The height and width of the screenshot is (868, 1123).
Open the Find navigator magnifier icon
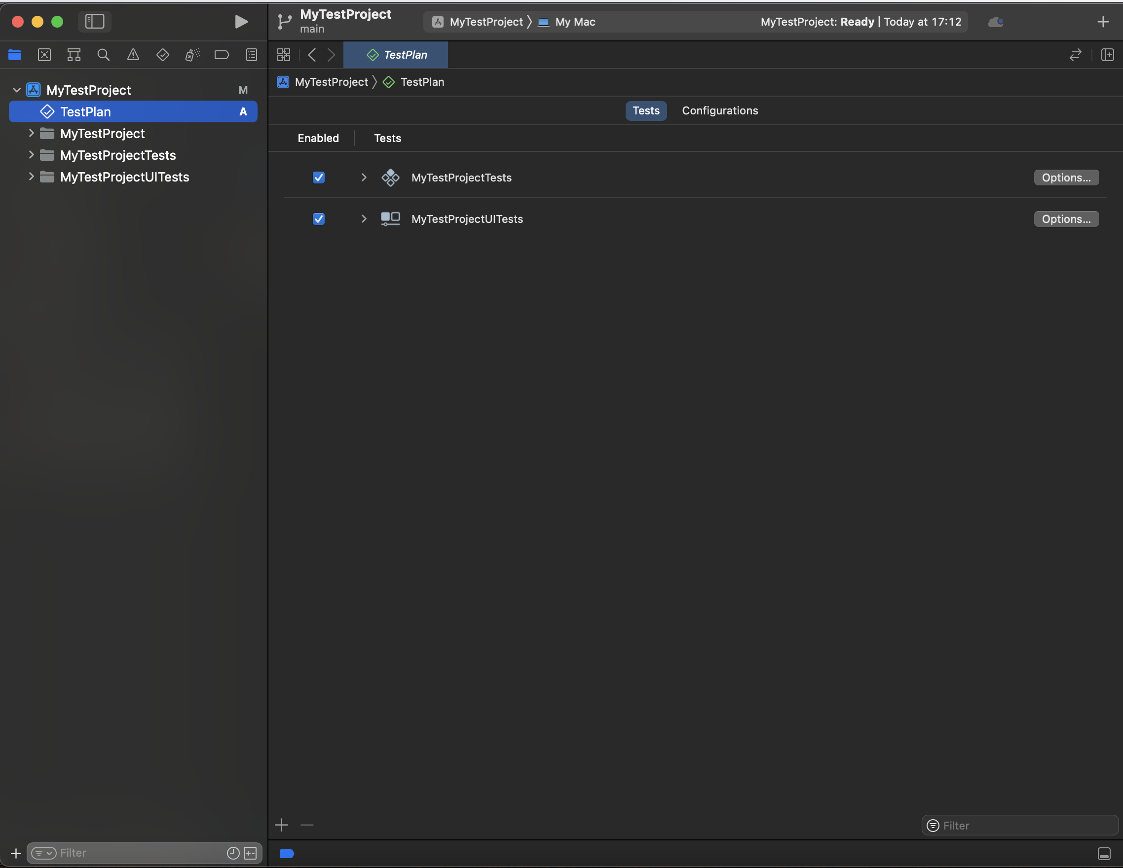pos(103,55)
